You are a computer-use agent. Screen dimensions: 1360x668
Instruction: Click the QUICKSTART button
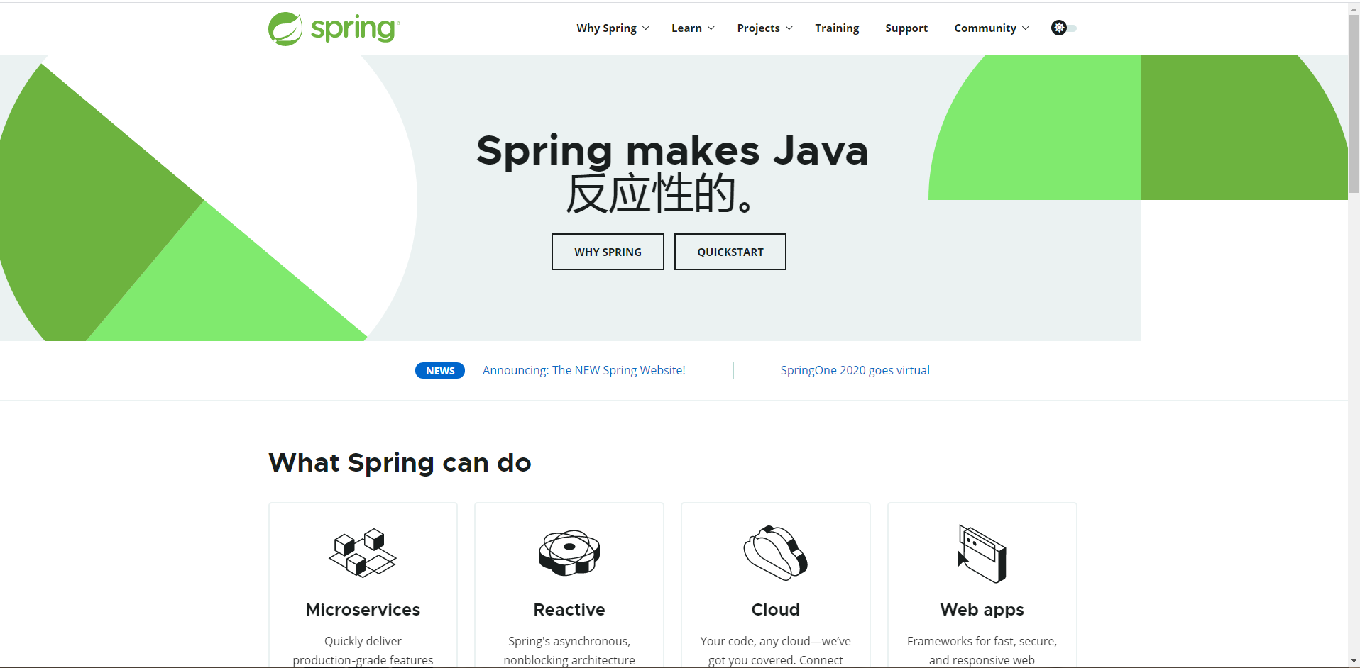(730, 252)
